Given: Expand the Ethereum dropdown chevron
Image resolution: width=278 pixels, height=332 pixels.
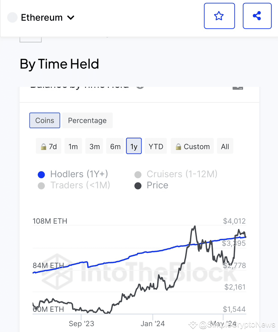Looking at the screenshot, I should tap(71, 17).
